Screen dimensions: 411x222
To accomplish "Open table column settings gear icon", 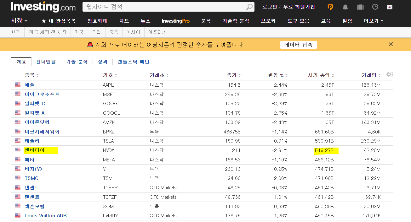I will [390, 74].
